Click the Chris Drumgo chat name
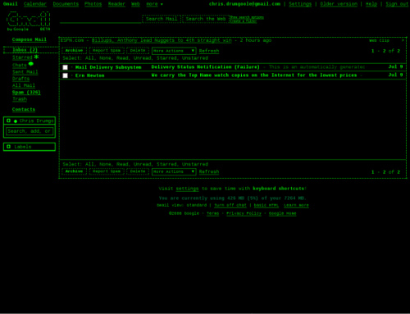The image size is (410, 314). click(37, 121)
